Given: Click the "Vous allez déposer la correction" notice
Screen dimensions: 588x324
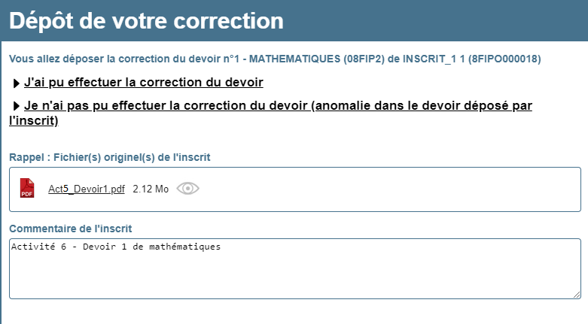Looking at the screenshot, I should coord(275,59).
